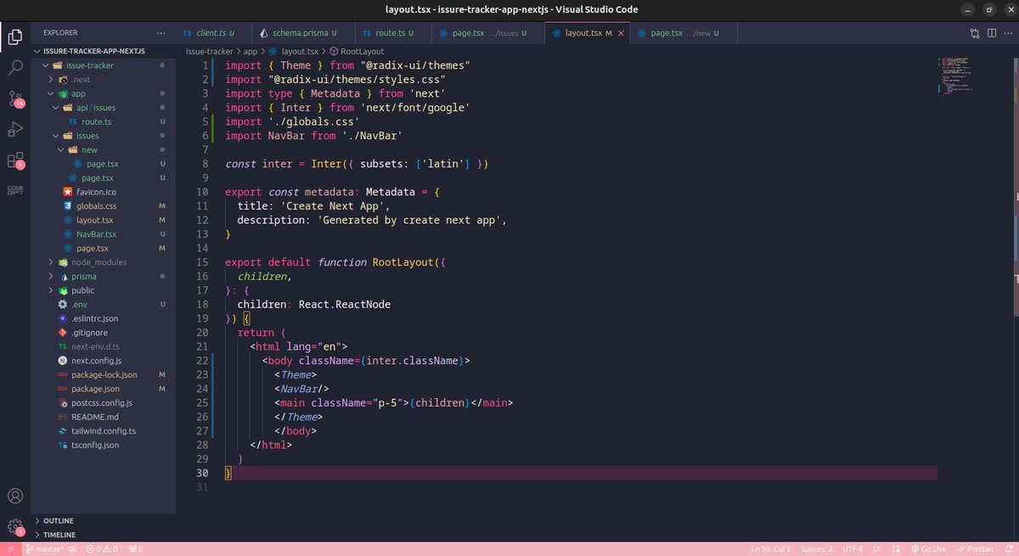
Task: Click the Go Live status button
Action: coord(928,549)
